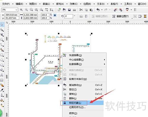
Task: Select the Pick tool in toolbox
Action: tap(2, 25)
